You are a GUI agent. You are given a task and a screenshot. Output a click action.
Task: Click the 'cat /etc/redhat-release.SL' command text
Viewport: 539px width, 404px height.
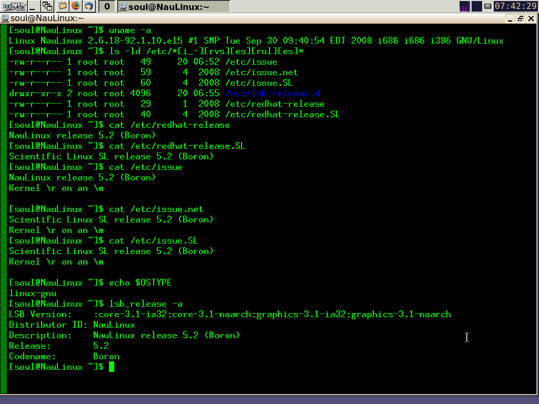tap(177, 146)
